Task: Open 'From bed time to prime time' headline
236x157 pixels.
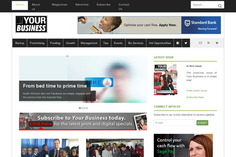Action: coord(55,86)
